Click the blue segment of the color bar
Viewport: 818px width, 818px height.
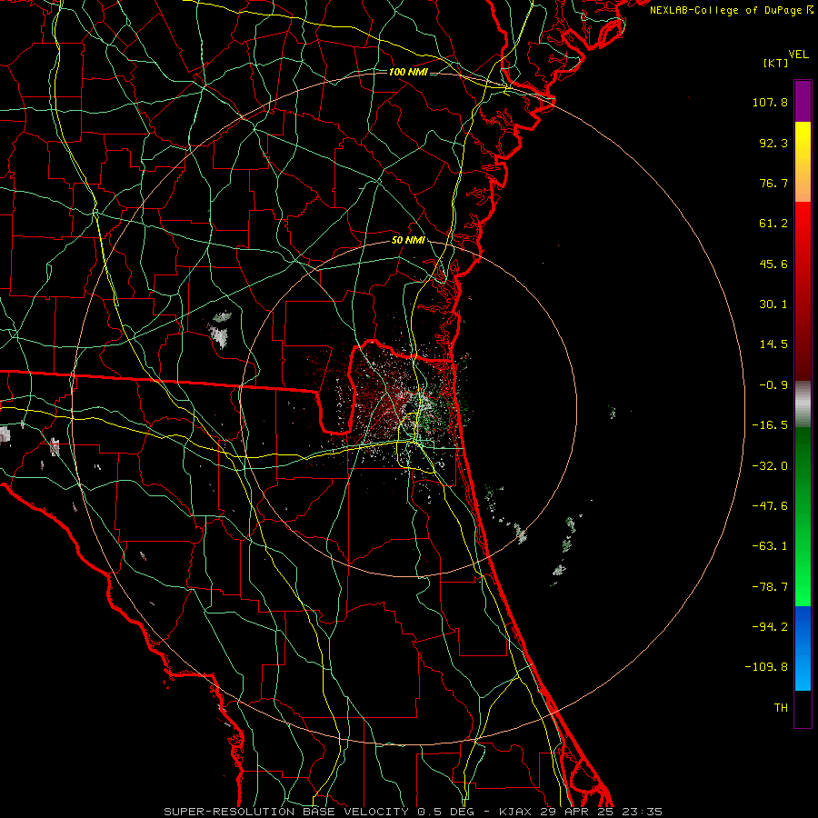pyautogui.click(x=803, y=648)
